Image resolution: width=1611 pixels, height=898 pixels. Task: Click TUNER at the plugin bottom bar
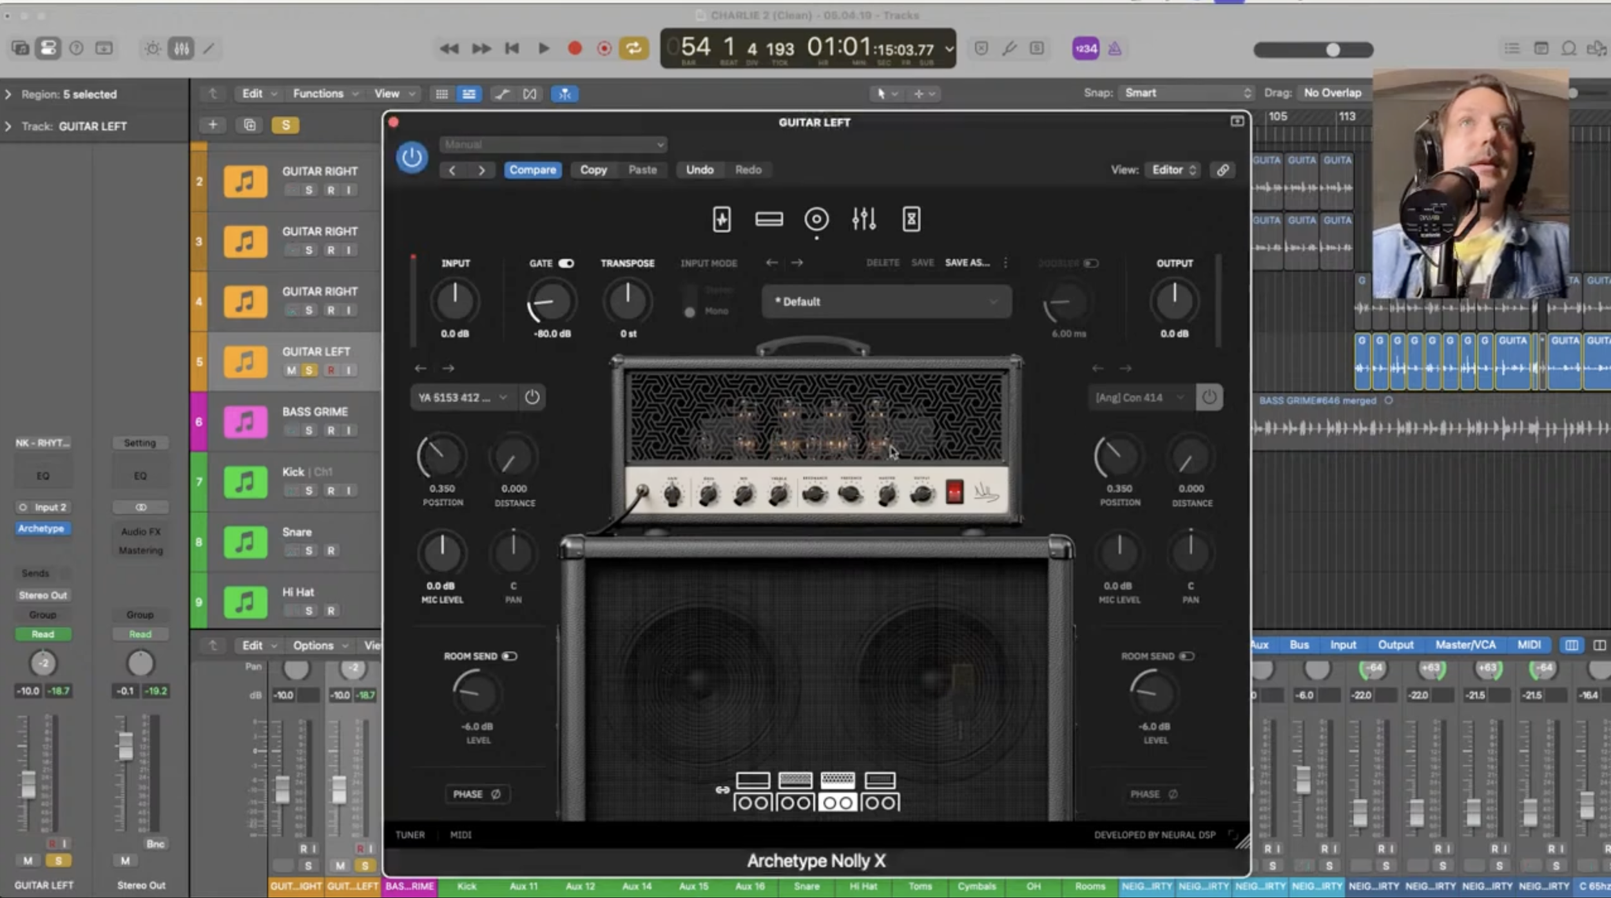[410, 834]
